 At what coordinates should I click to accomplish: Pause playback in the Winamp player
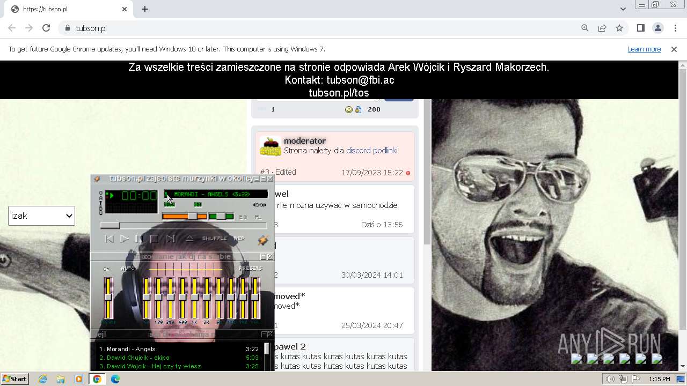(139, 239)
